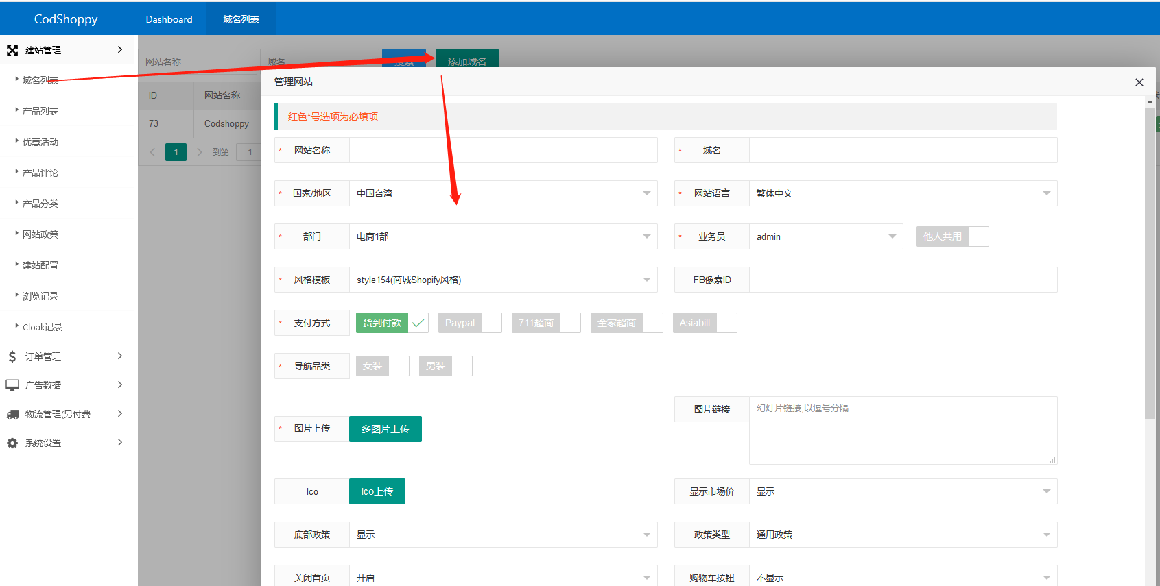The height and width of the screenshot is (586, 1160).
Task: Click CodShoppy logo link
Action: (x=66, y=19)
